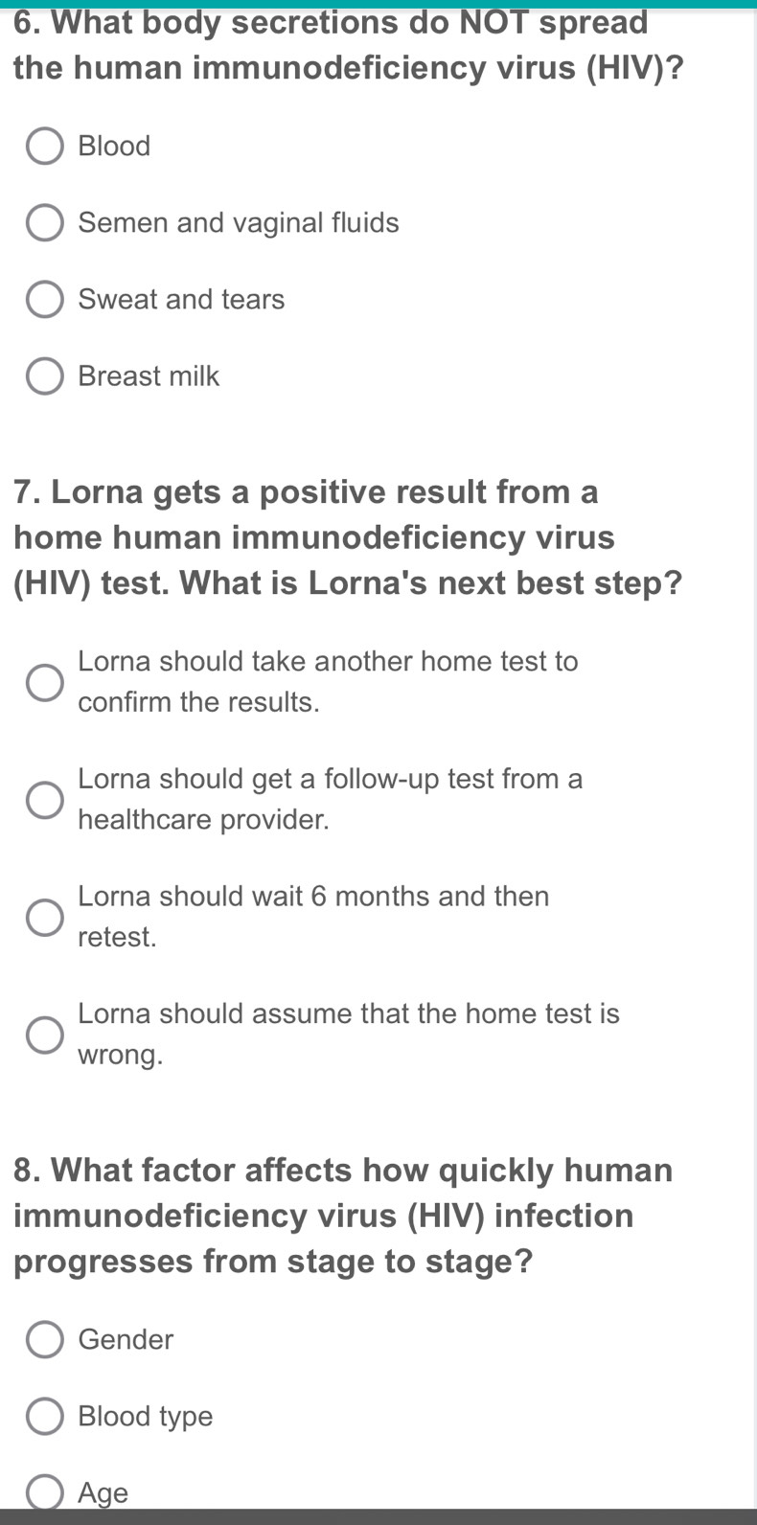757x1525 pixels.
Task: Choose radio for follow-up test from healthcare provider
Action: (44, 799)
